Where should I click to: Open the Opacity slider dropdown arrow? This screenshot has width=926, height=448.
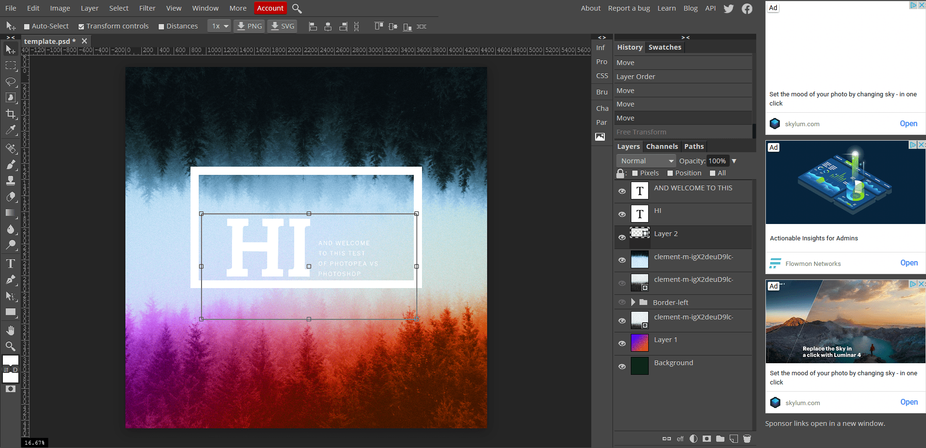pos(734,160)
